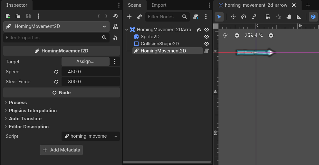Activate the Pan Mode hand tool
Image resolution: width=319 pixels, height=165 pixels.
pyautogui.click(x=289, y=17)
